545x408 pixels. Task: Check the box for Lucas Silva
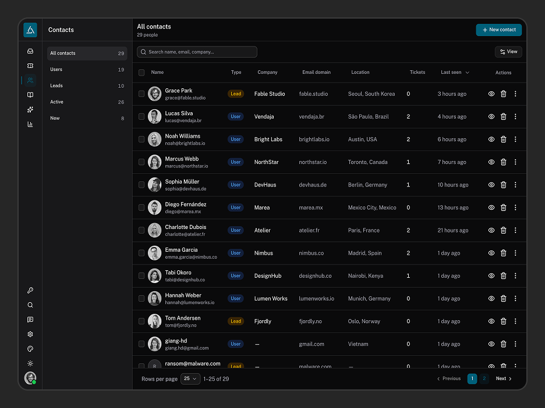point(141,117)
